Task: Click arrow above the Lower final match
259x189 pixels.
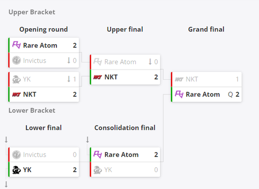Action: [6, 140]
